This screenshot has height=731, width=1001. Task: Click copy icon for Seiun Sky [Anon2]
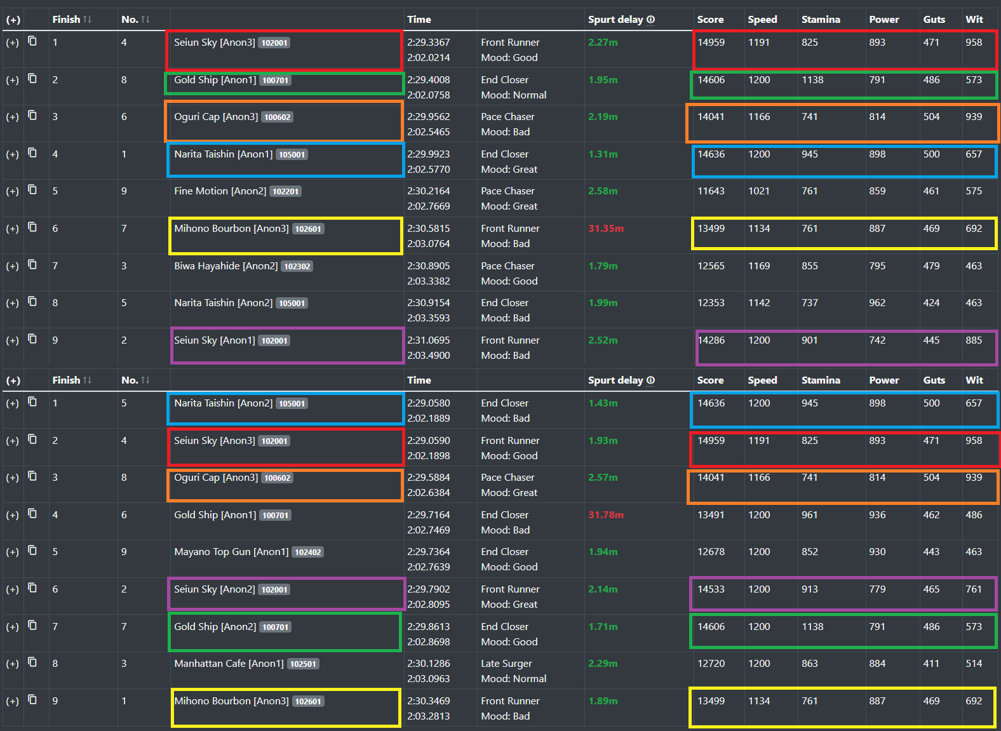click(x=32, y=588)
